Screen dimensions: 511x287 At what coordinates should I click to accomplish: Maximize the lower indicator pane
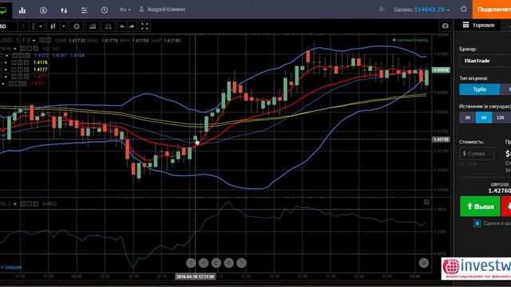[426, 202]
